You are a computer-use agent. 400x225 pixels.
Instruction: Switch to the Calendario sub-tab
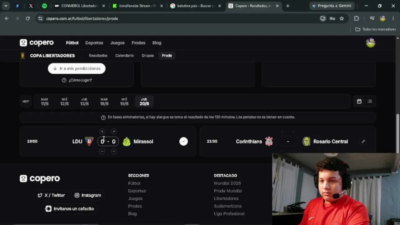(x=124, y=56)
